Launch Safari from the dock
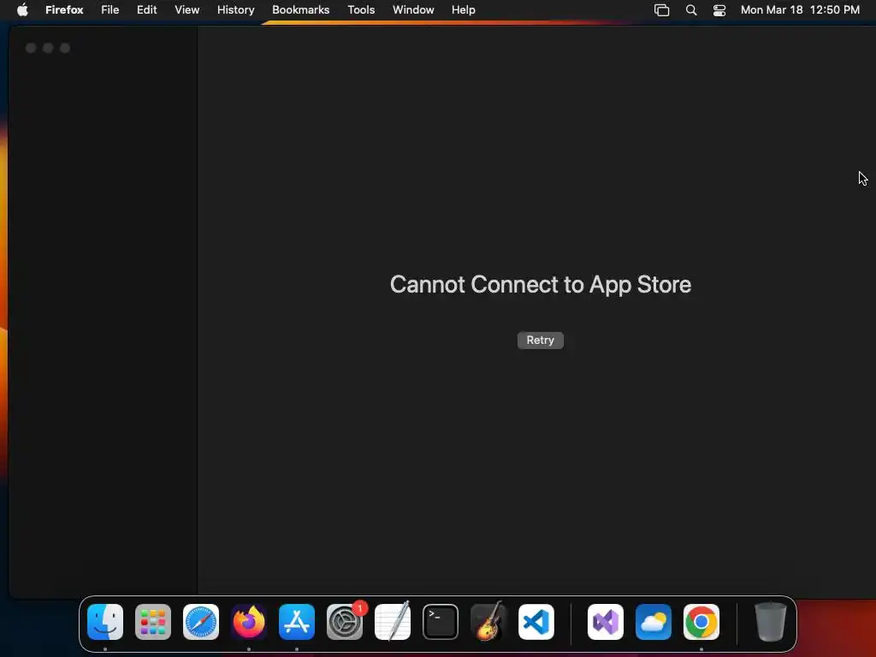 [201, 622]
